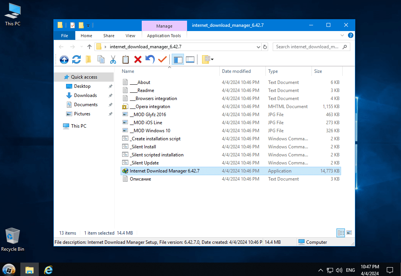Click the Properties icon in quick access toolbar
The width and height of the screenshot is (401, 276).
click(x=73, y=25)
